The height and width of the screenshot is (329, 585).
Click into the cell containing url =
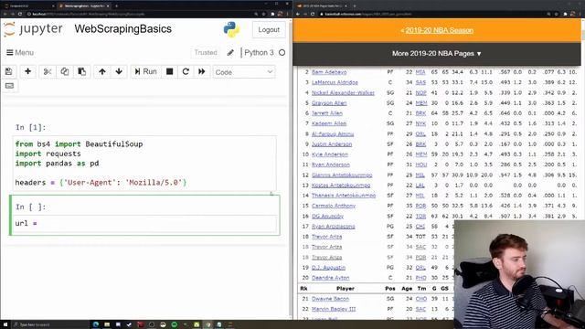pyautogui.click(x=145, y=223)
